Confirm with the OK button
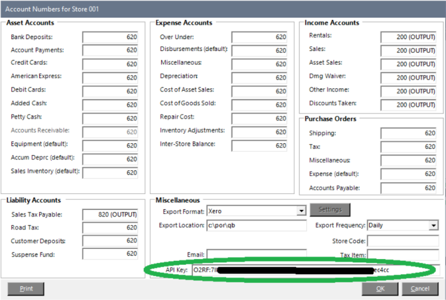 pos(380,289)
